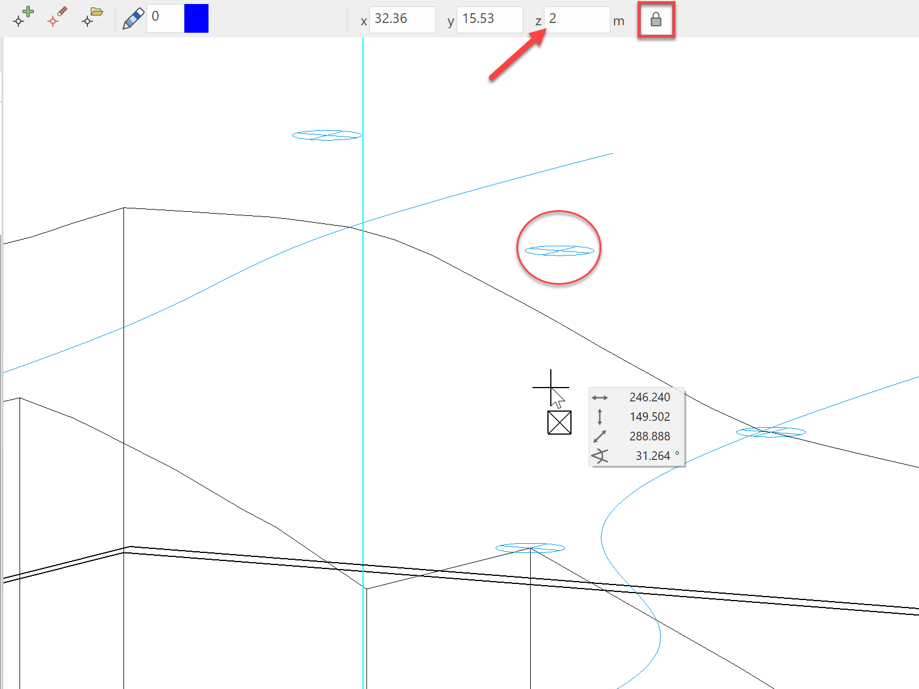Click the point marker inside the red circle
919x689 pixels.
(x=559, y=250)
